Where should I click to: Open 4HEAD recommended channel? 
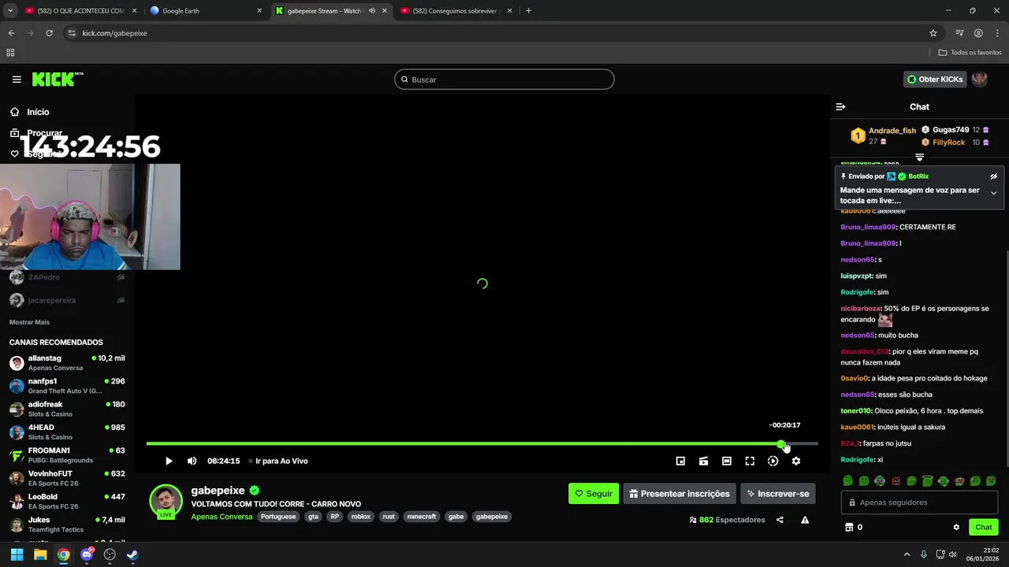click(67, 432)
